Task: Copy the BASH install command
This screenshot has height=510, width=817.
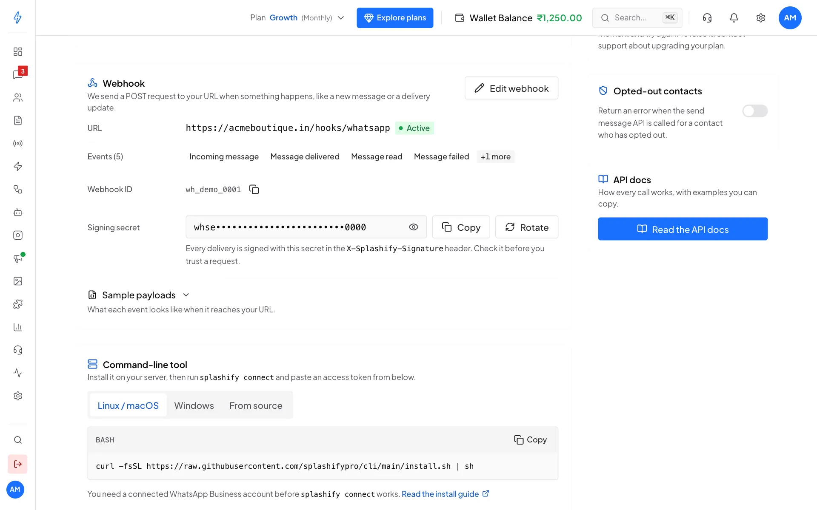Action: pos(530,440)
